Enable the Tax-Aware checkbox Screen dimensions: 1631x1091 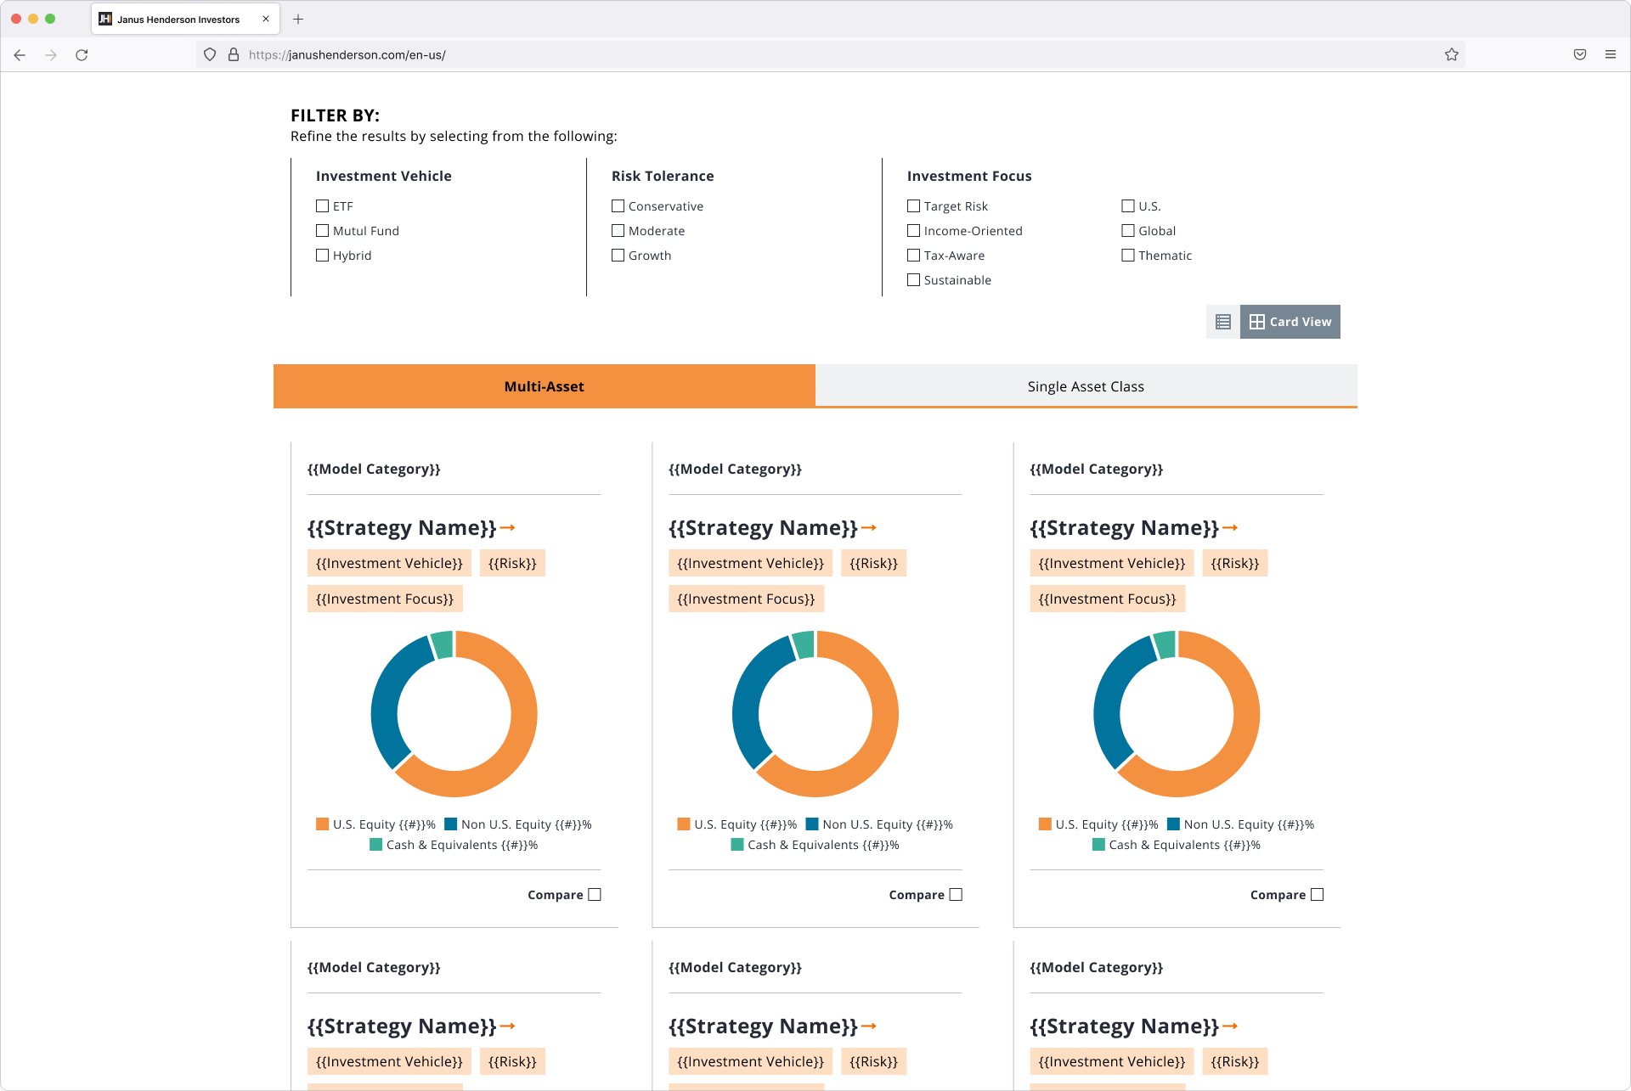914,256
